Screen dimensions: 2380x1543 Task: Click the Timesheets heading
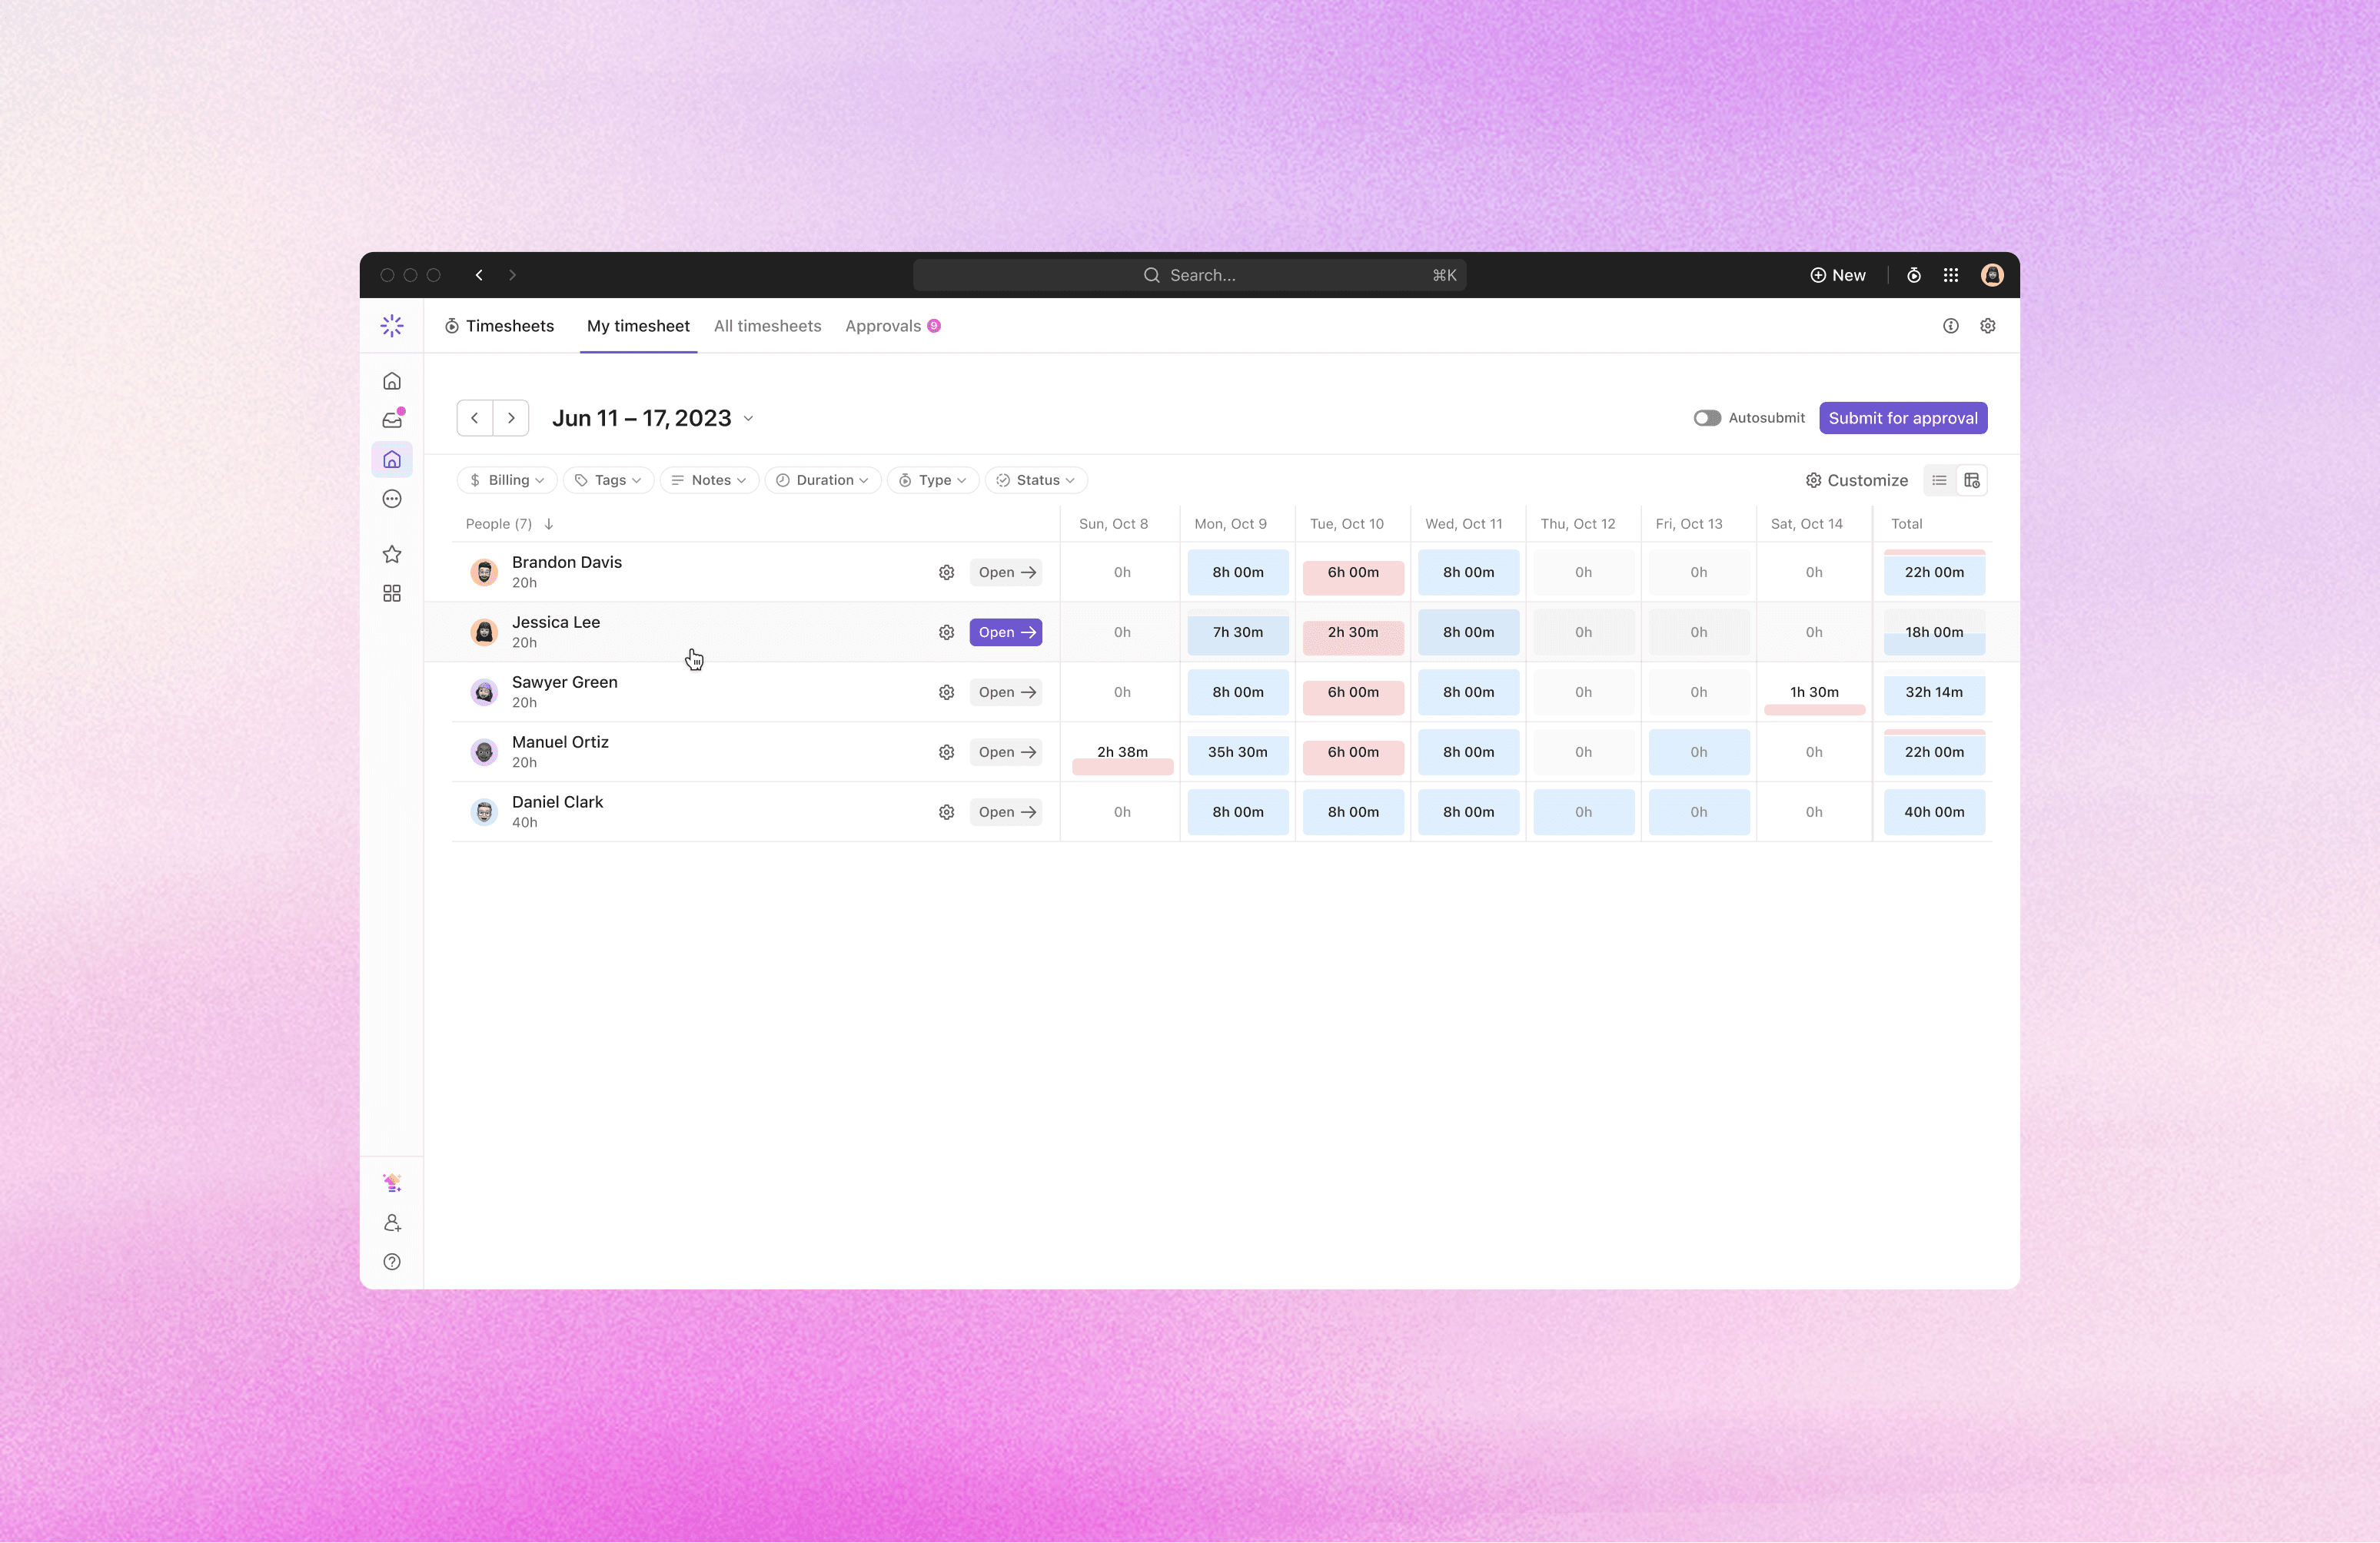click(499, 326)
